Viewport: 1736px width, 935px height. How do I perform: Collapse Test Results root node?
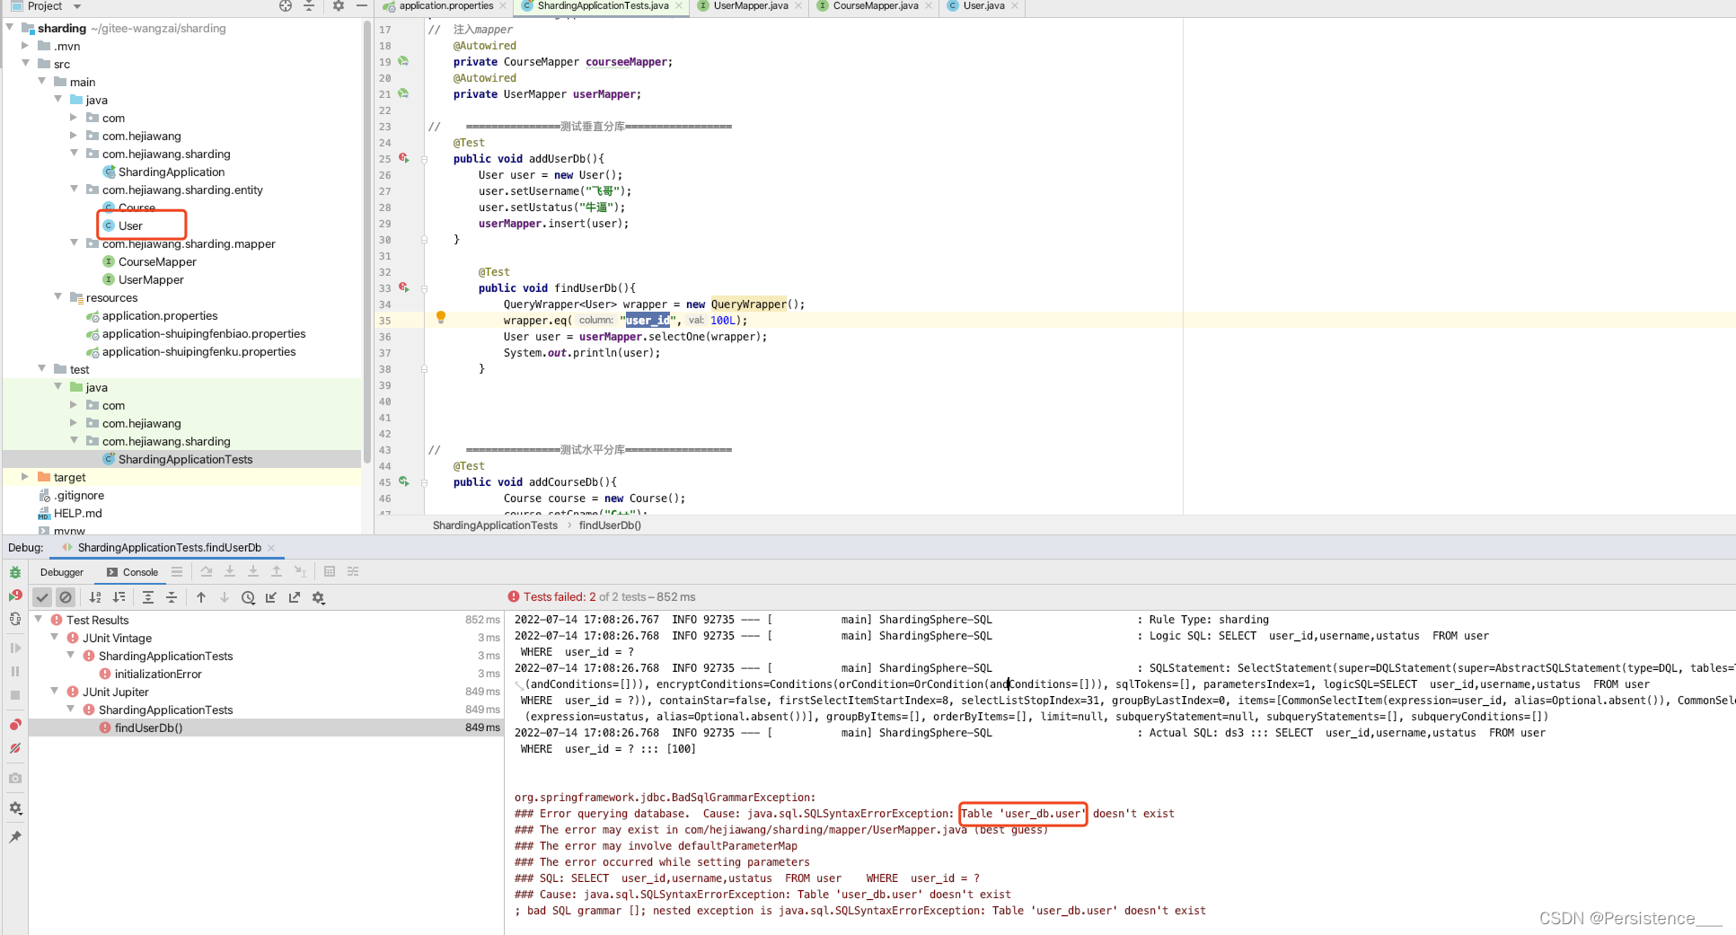39,619
